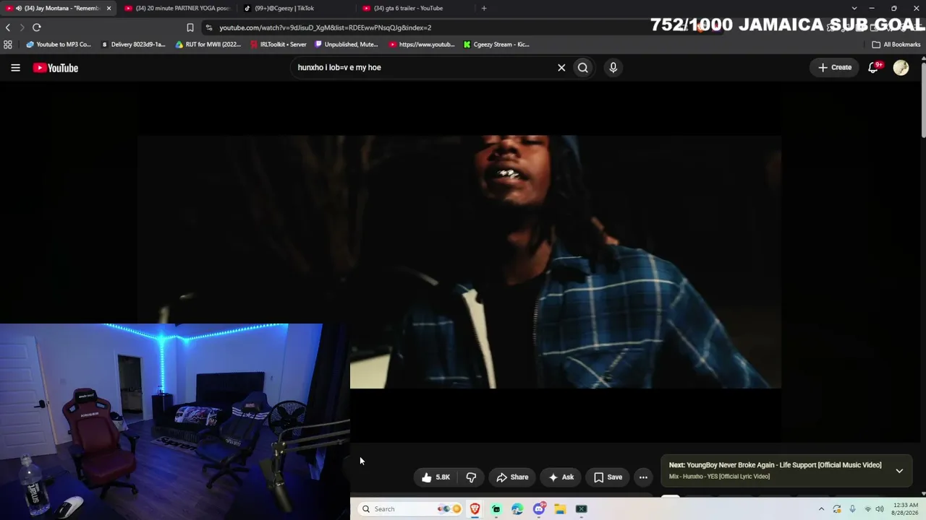The width and height of the screenshot is (926, 520).
Task: Close the Jay Montana tab
Action: pyautogui.click(x=109, y=8)
